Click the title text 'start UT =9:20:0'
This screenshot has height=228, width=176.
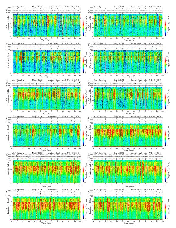pyautogui.click(x=70, y=117)
